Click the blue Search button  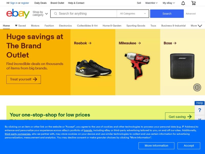click(x=167, y=14)
